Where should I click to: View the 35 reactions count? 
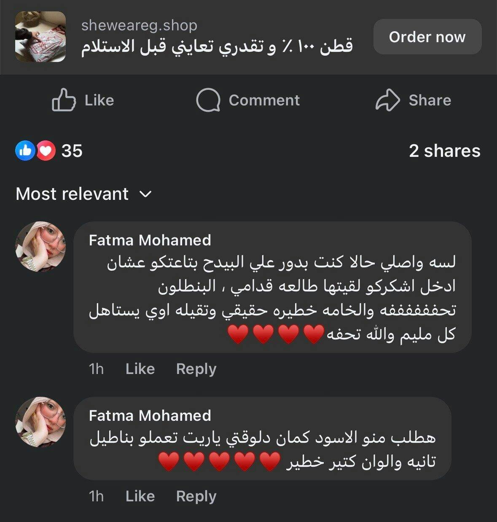coord(72,151)
